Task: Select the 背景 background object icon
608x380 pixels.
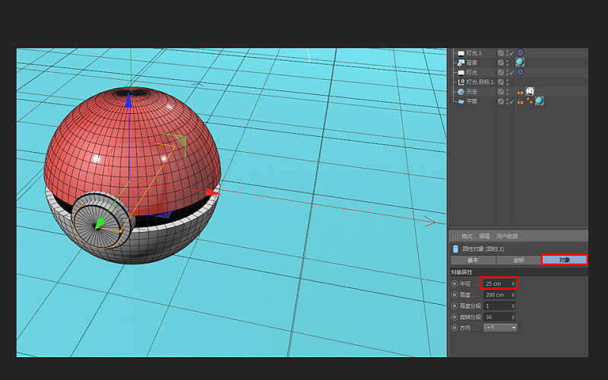Action: [461, 62]
